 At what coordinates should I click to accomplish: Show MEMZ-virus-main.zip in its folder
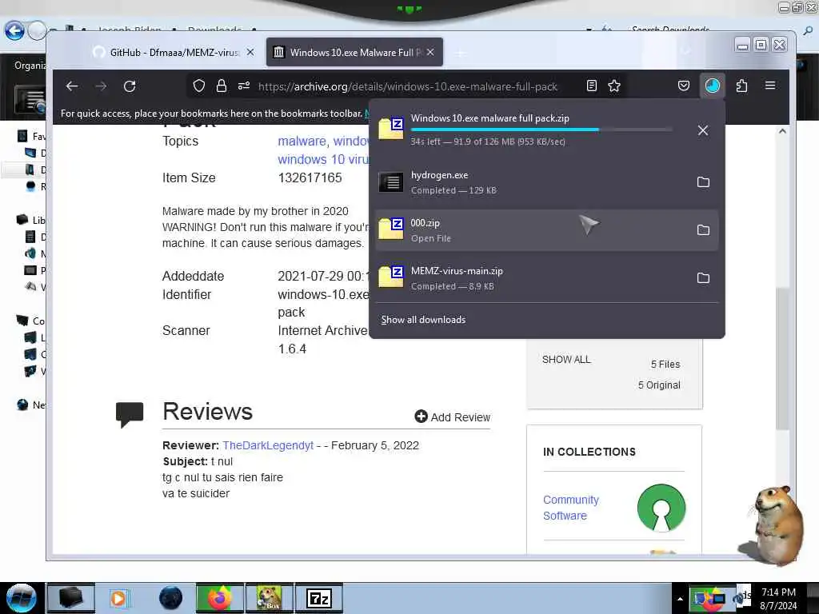click(x=703, y=277)
